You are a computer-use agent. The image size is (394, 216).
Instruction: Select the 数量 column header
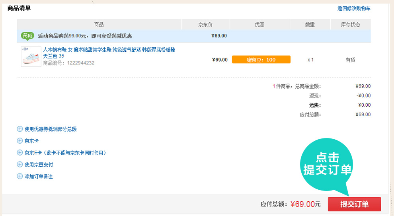point(310,25)
